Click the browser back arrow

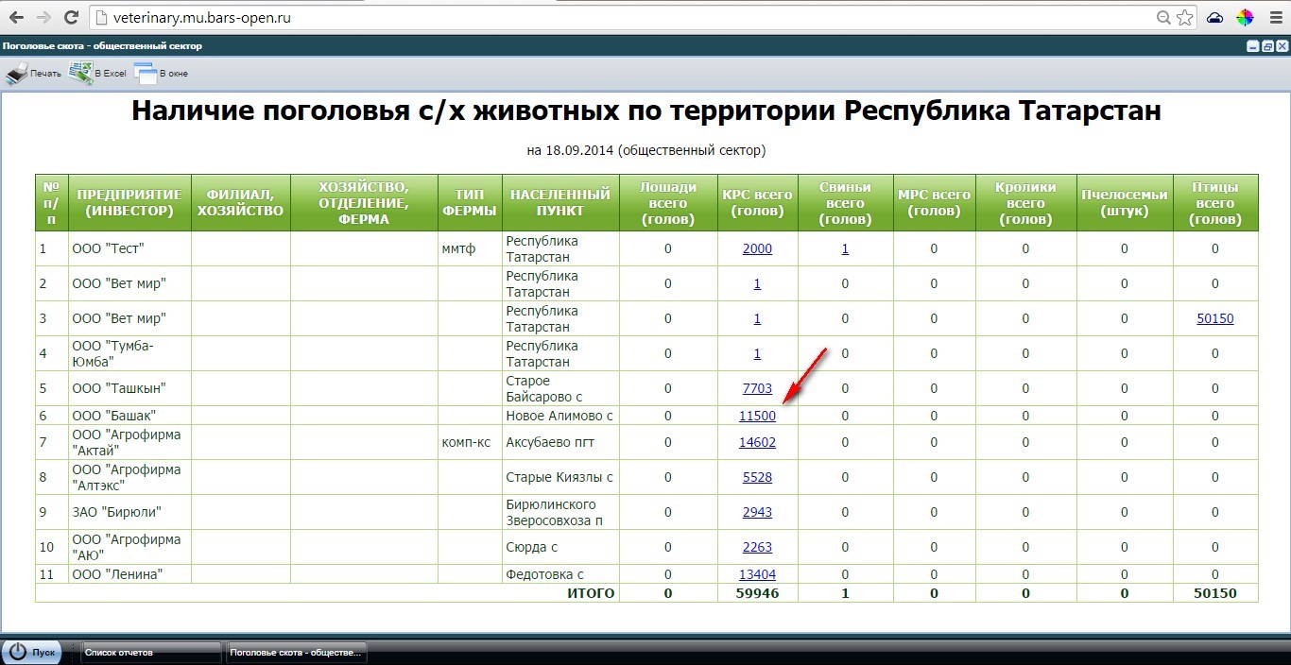coord(16,18)
